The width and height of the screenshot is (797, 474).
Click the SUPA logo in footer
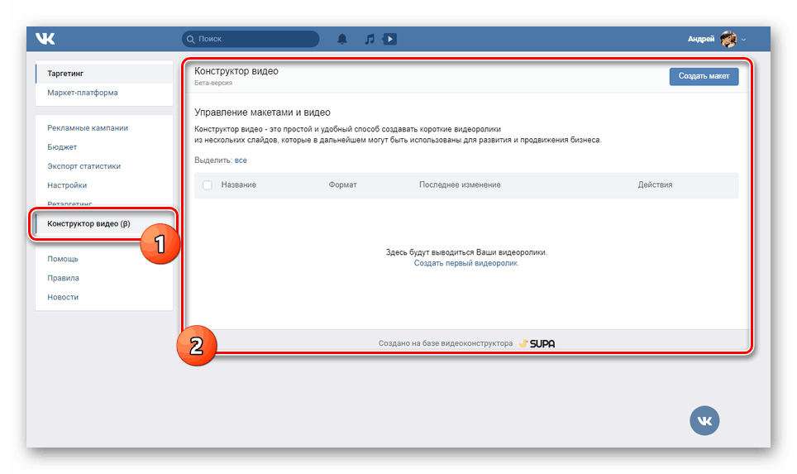coord(537,344)
